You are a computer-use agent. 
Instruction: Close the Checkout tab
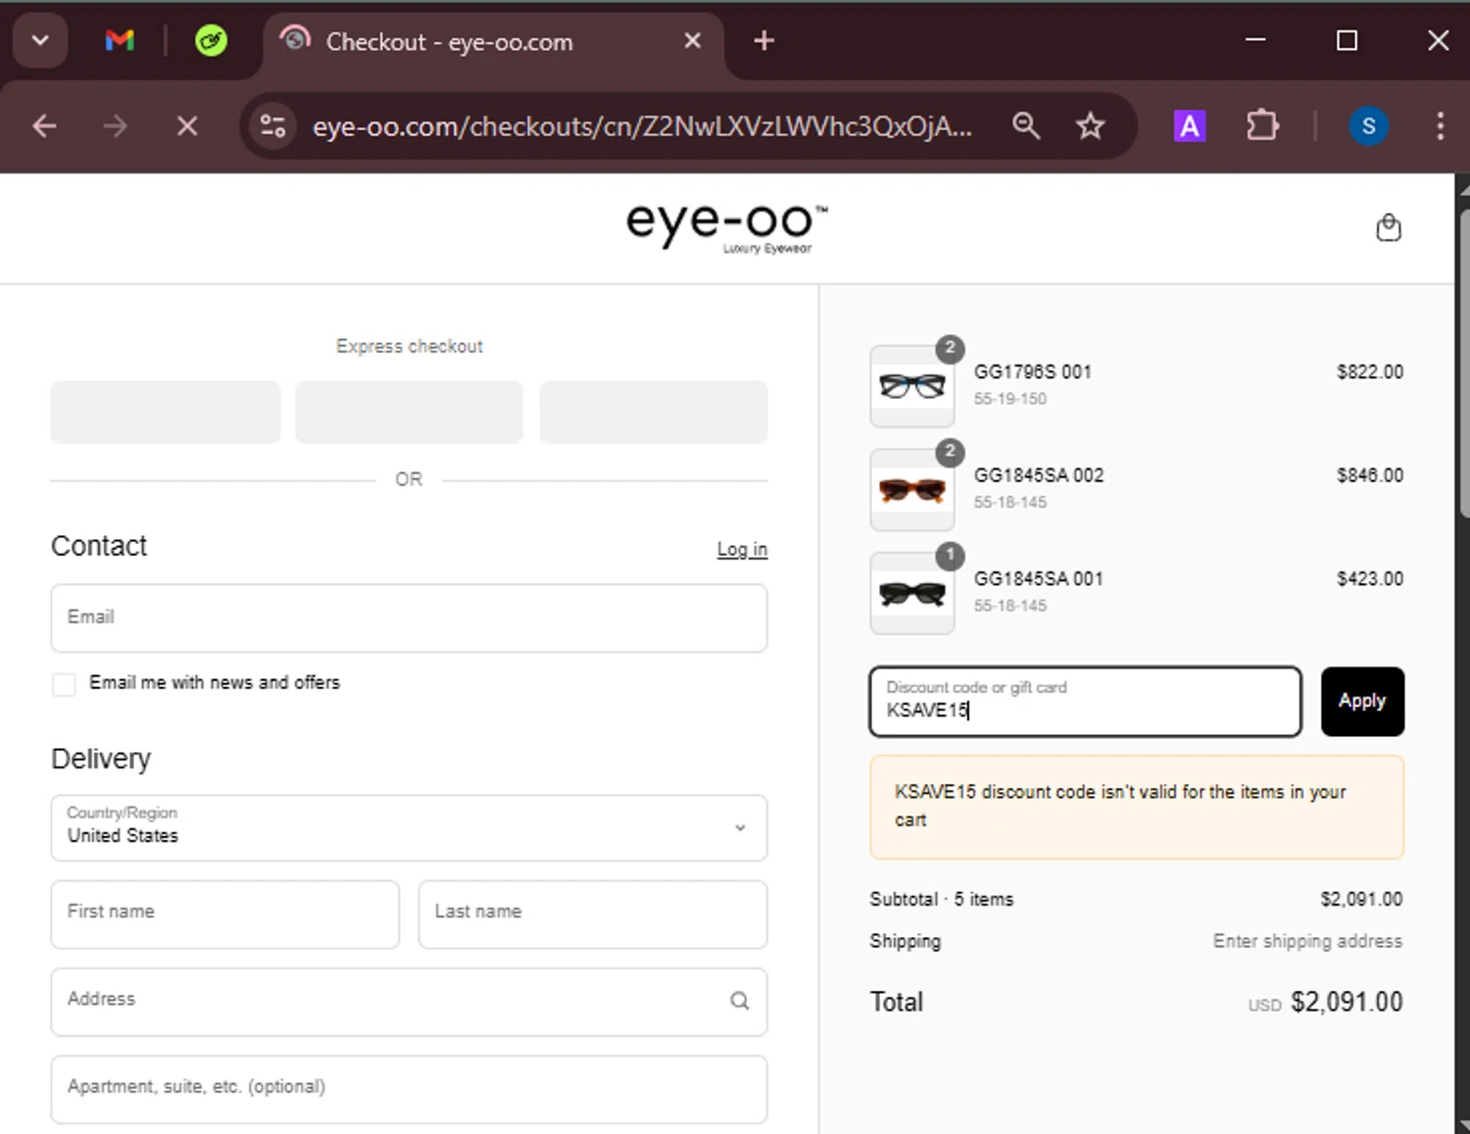692,41
